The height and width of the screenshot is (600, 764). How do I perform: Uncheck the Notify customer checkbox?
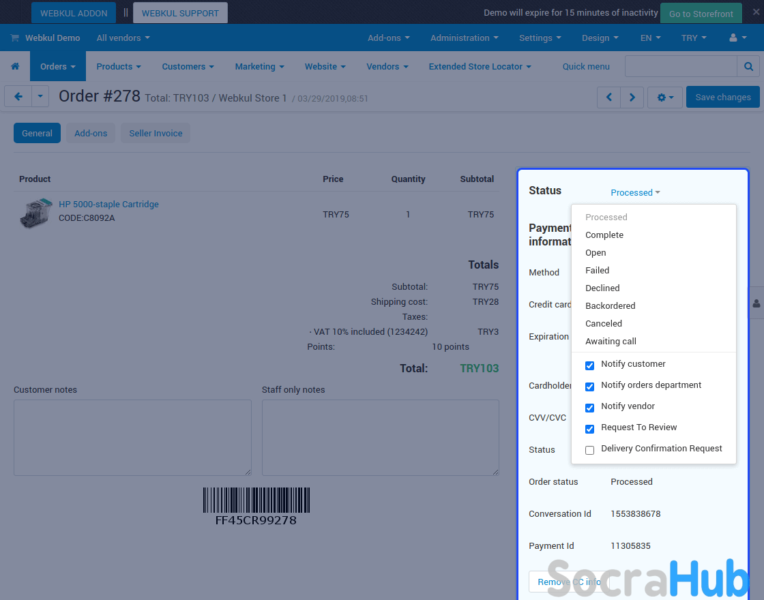click(590, 365)
